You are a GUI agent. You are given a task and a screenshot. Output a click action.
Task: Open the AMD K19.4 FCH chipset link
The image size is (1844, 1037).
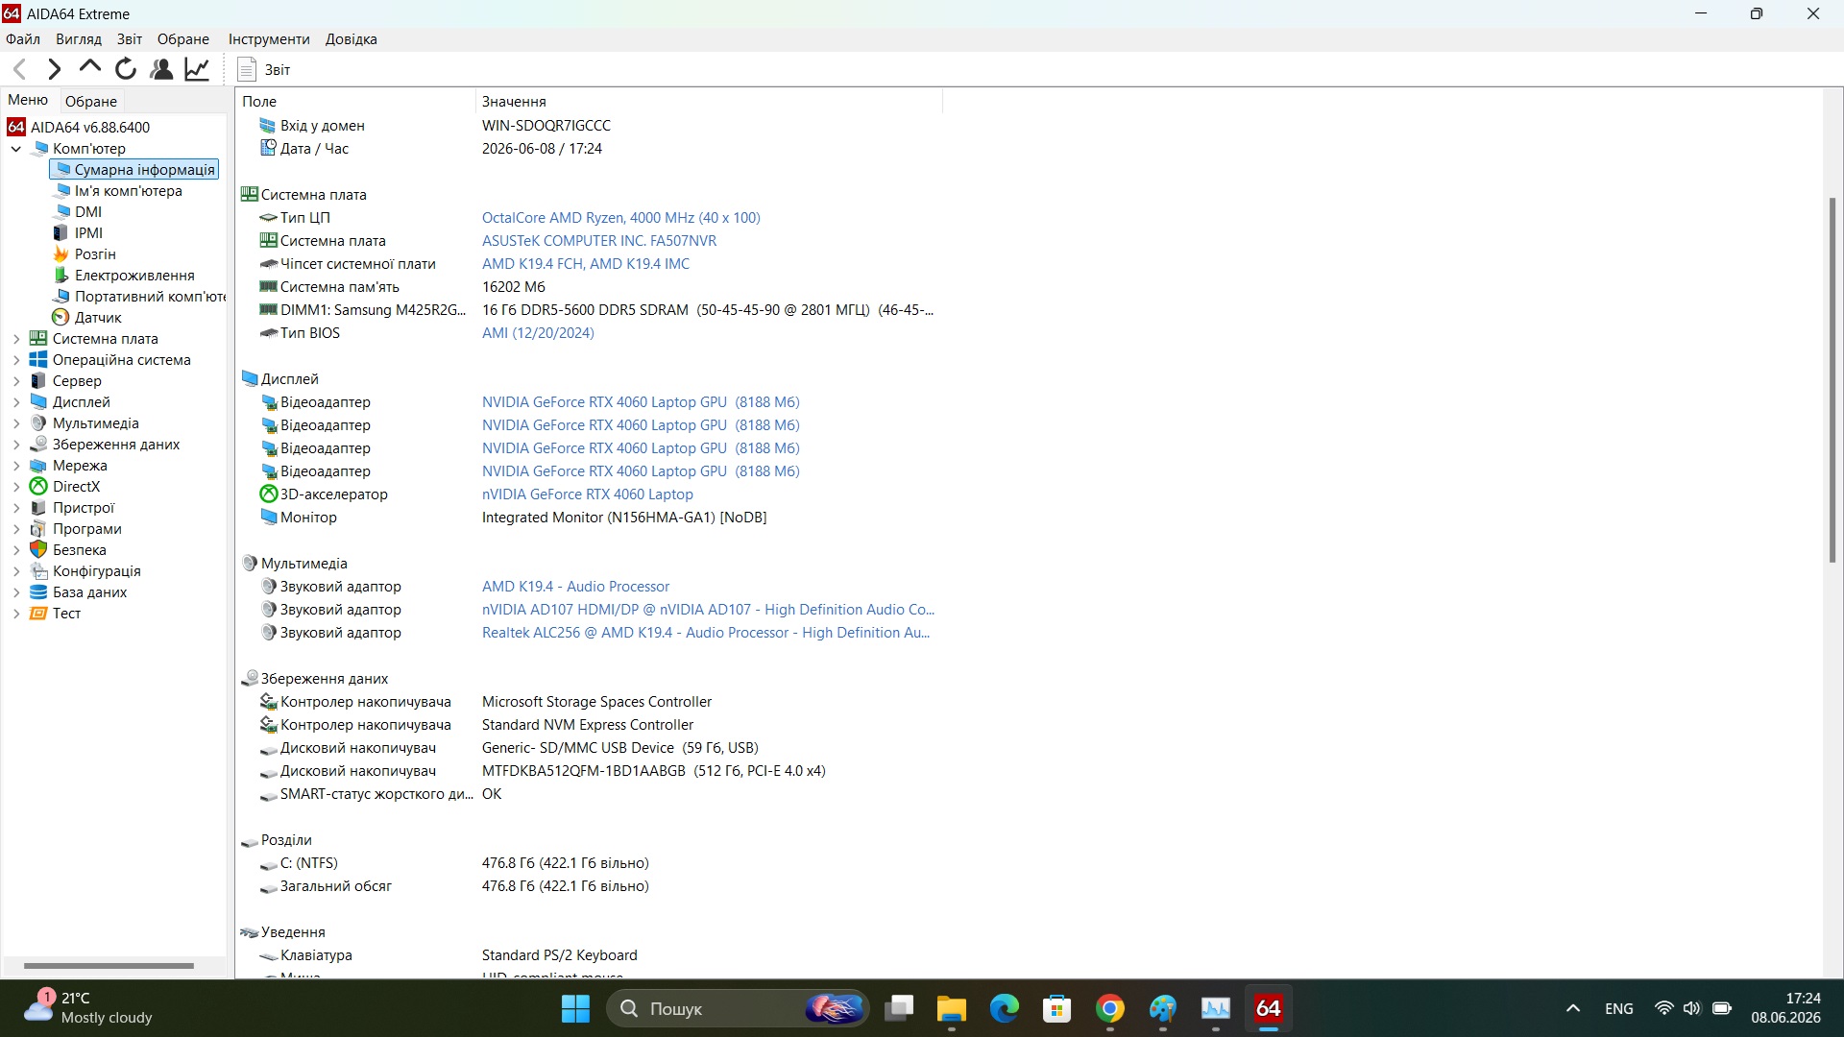[586, 264]
